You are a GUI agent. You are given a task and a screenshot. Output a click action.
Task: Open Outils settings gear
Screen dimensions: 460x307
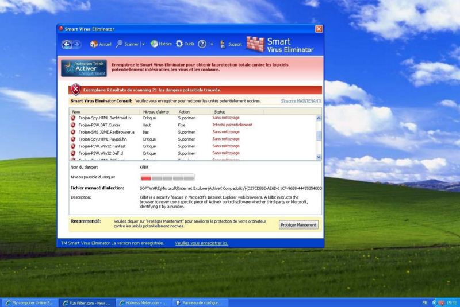[x=185, y=44]
